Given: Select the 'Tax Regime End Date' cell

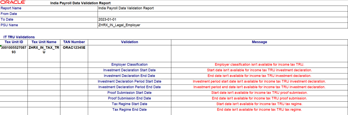Looking at the screenshot, I should [130, 110].
